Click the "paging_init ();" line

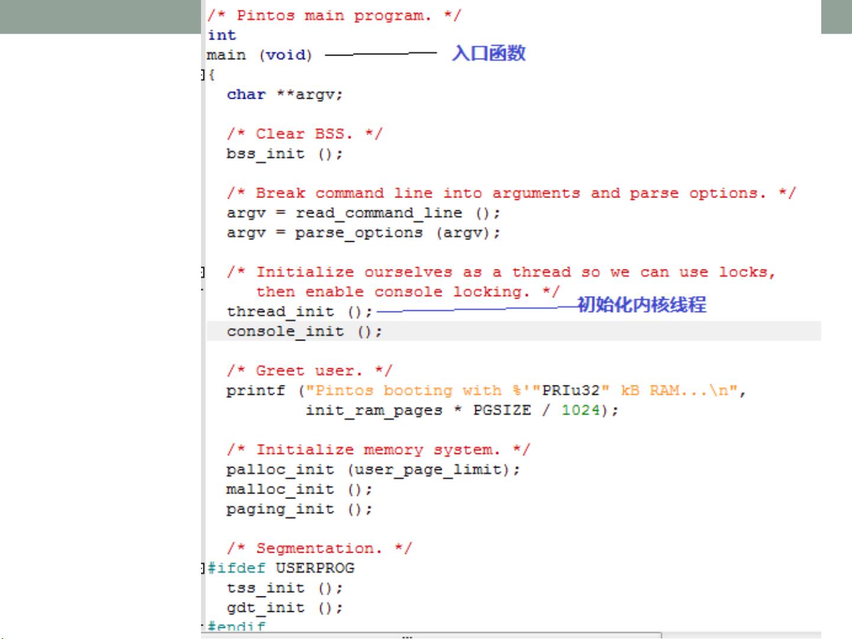(x=299, y=510)
